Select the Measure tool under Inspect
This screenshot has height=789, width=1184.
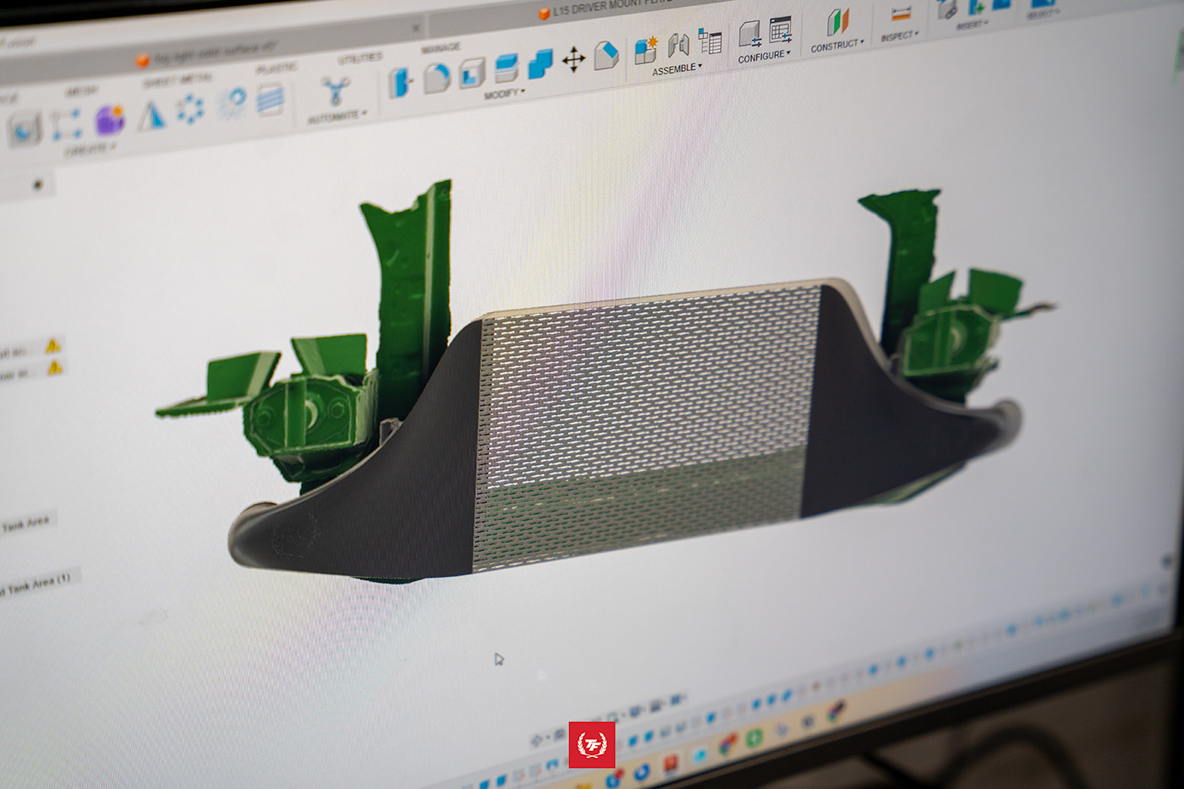pos(900,13)
